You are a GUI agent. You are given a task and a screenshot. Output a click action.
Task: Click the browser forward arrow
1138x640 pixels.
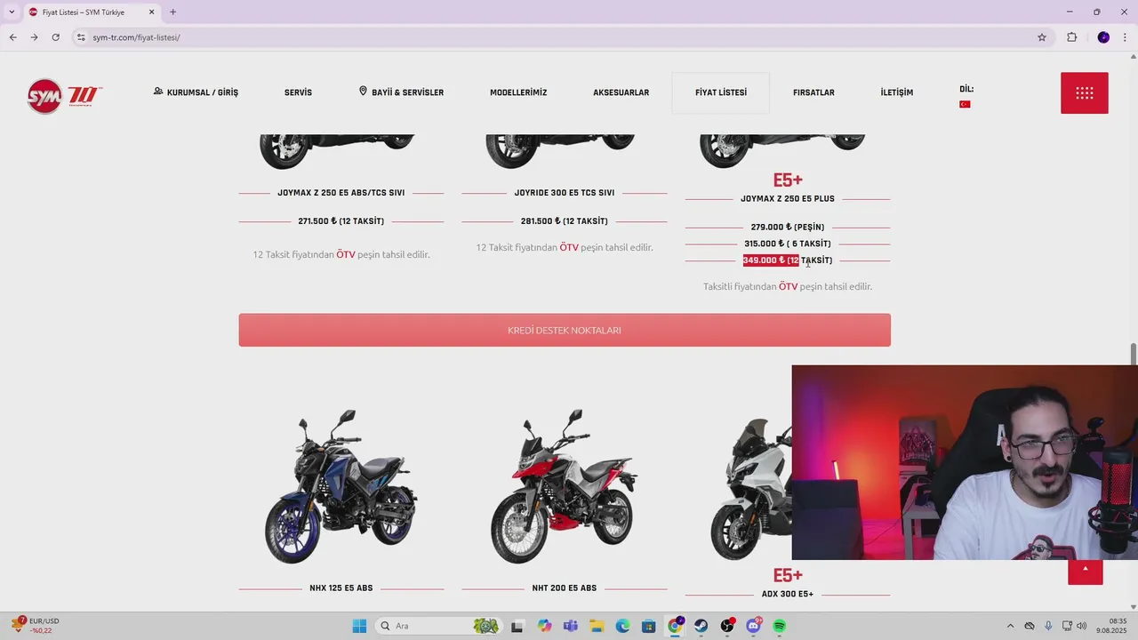34,37
